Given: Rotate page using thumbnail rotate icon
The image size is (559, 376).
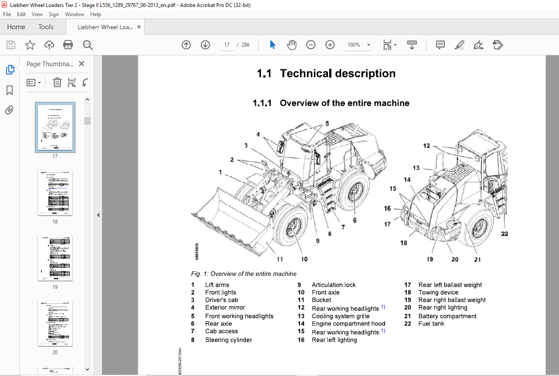Looking at the screenshot, I should (x=85, y=82).
